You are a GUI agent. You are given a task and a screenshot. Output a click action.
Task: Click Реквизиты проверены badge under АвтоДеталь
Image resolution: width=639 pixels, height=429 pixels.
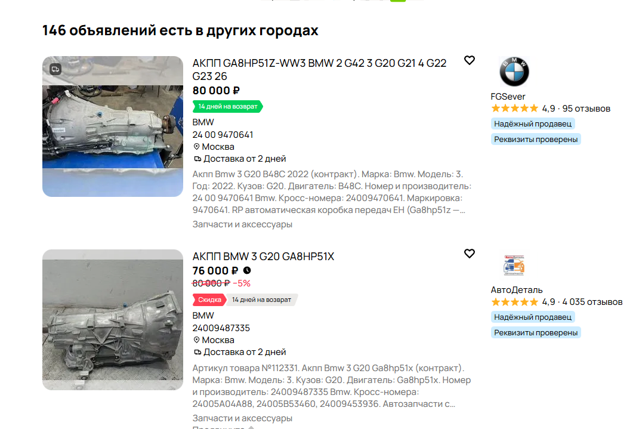click(536, 333)
